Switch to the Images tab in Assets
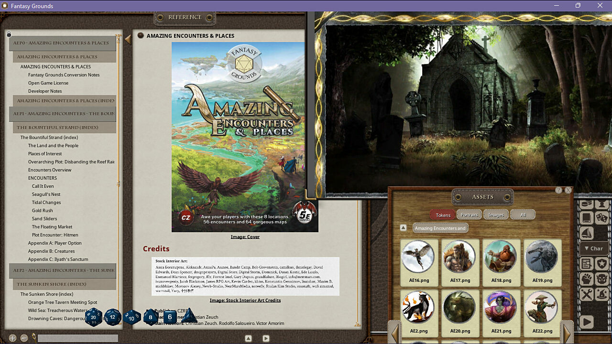This screenshot has height=344, width=612. (496, 215)
